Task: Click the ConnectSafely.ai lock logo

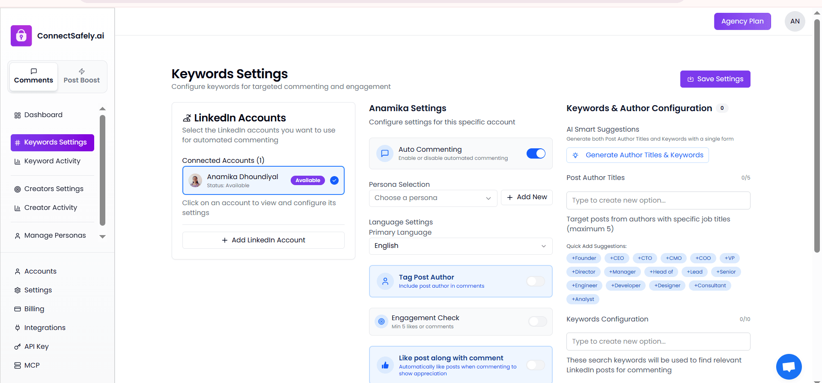Action: point(21,36)
